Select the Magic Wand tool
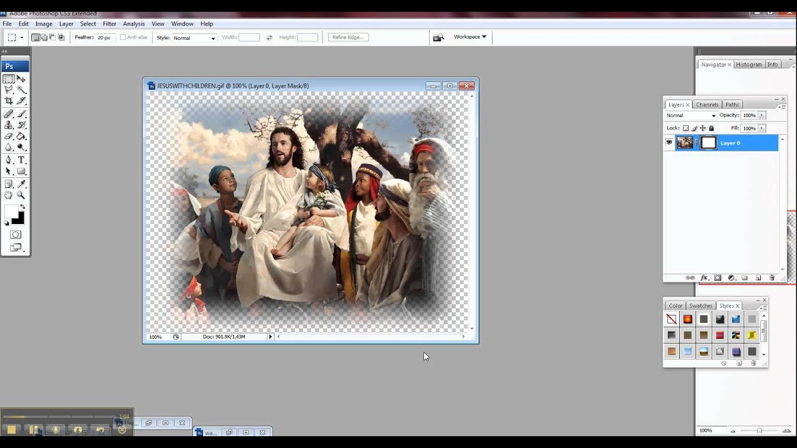This screenshot has height=448, width=797. (x=21, y=90)
